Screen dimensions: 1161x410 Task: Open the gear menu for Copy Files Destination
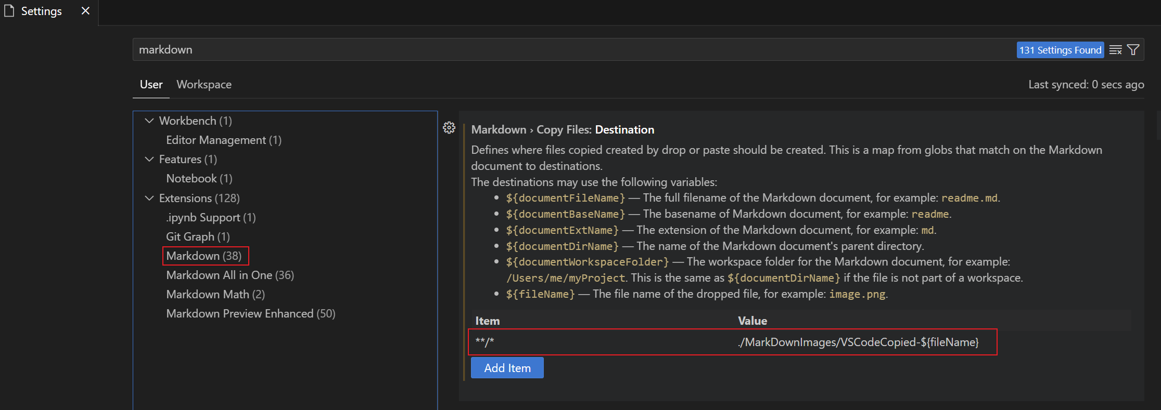point(449,128)
